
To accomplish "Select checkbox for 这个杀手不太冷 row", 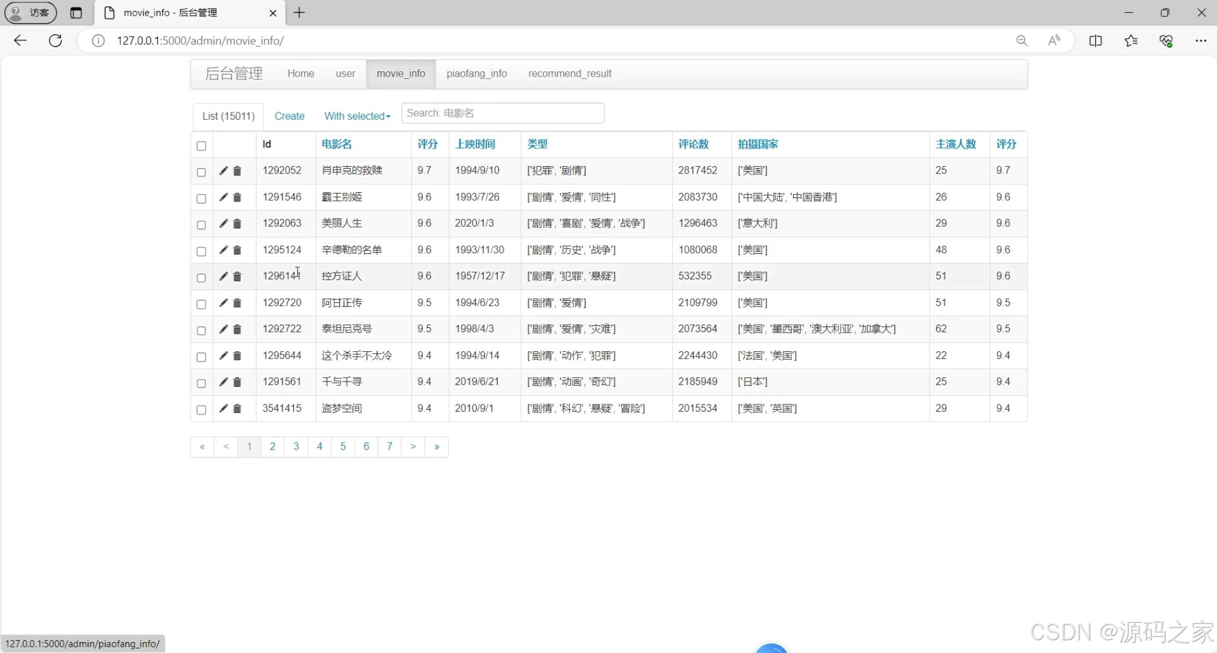I will tap(201, 357).
